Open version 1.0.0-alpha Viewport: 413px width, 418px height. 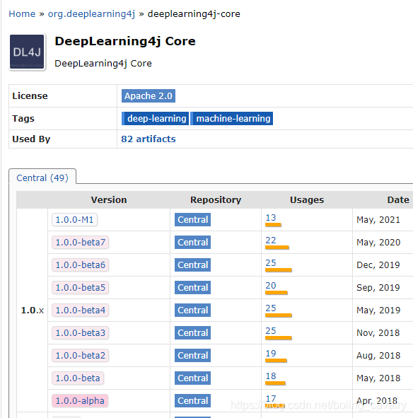point(80,401)
